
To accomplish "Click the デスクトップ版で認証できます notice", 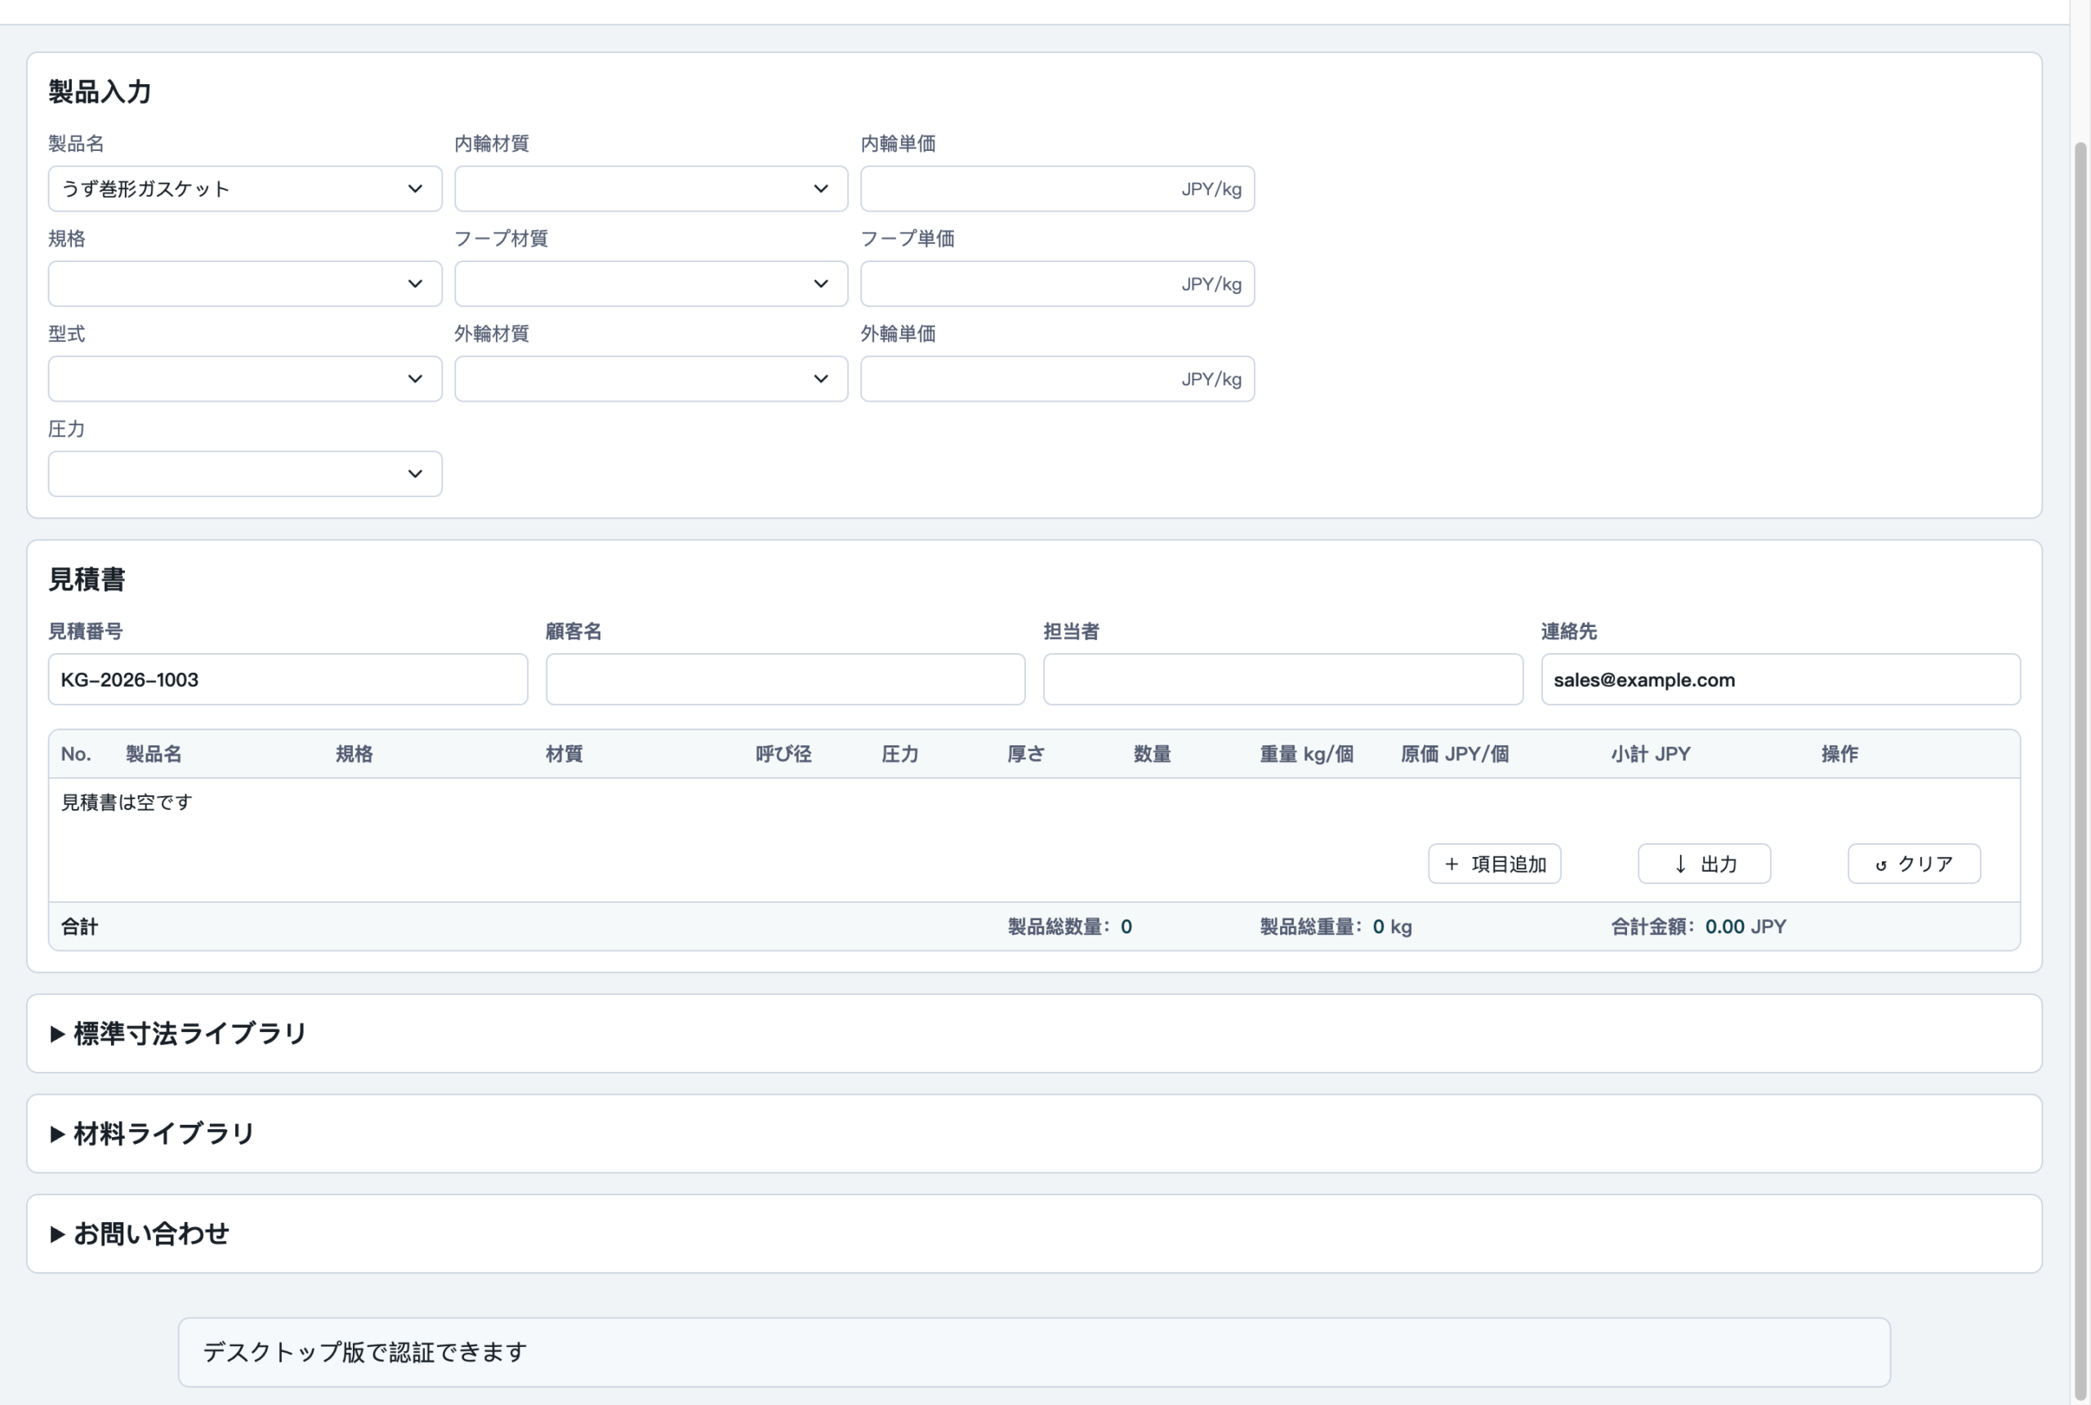I will 1033,1351.
